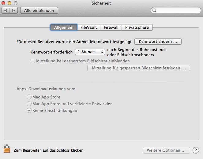This screenshot has width=203, height=159.
Task: Open the Firewall tab
Action: coord(111,27)
